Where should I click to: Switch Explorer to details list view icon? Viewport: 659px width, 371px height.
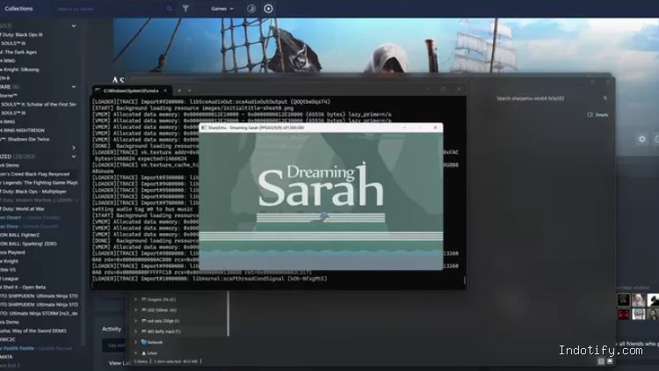point(601,361)
